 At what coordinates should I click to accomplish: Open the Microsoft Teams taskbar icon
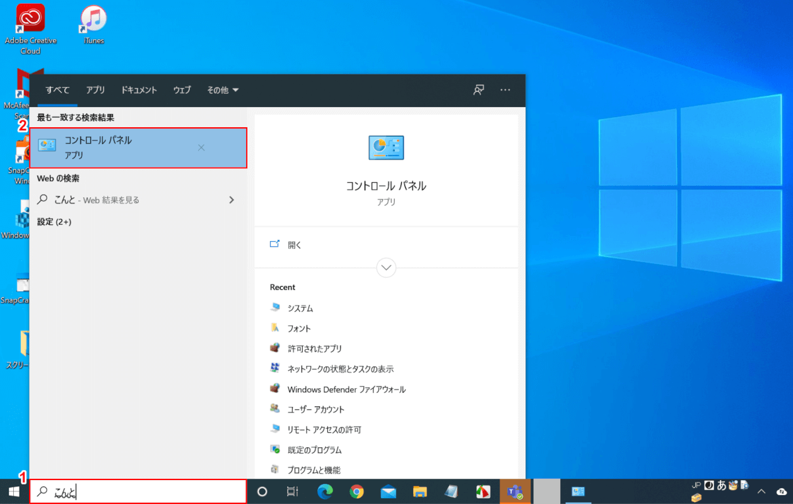tap(515, 491)
